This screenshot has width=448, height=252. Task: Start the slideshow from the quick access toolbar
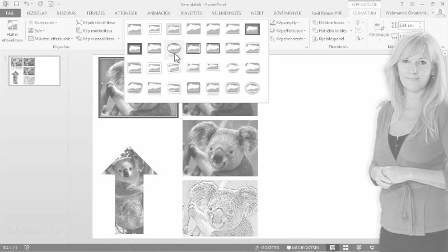pos(51,4)
